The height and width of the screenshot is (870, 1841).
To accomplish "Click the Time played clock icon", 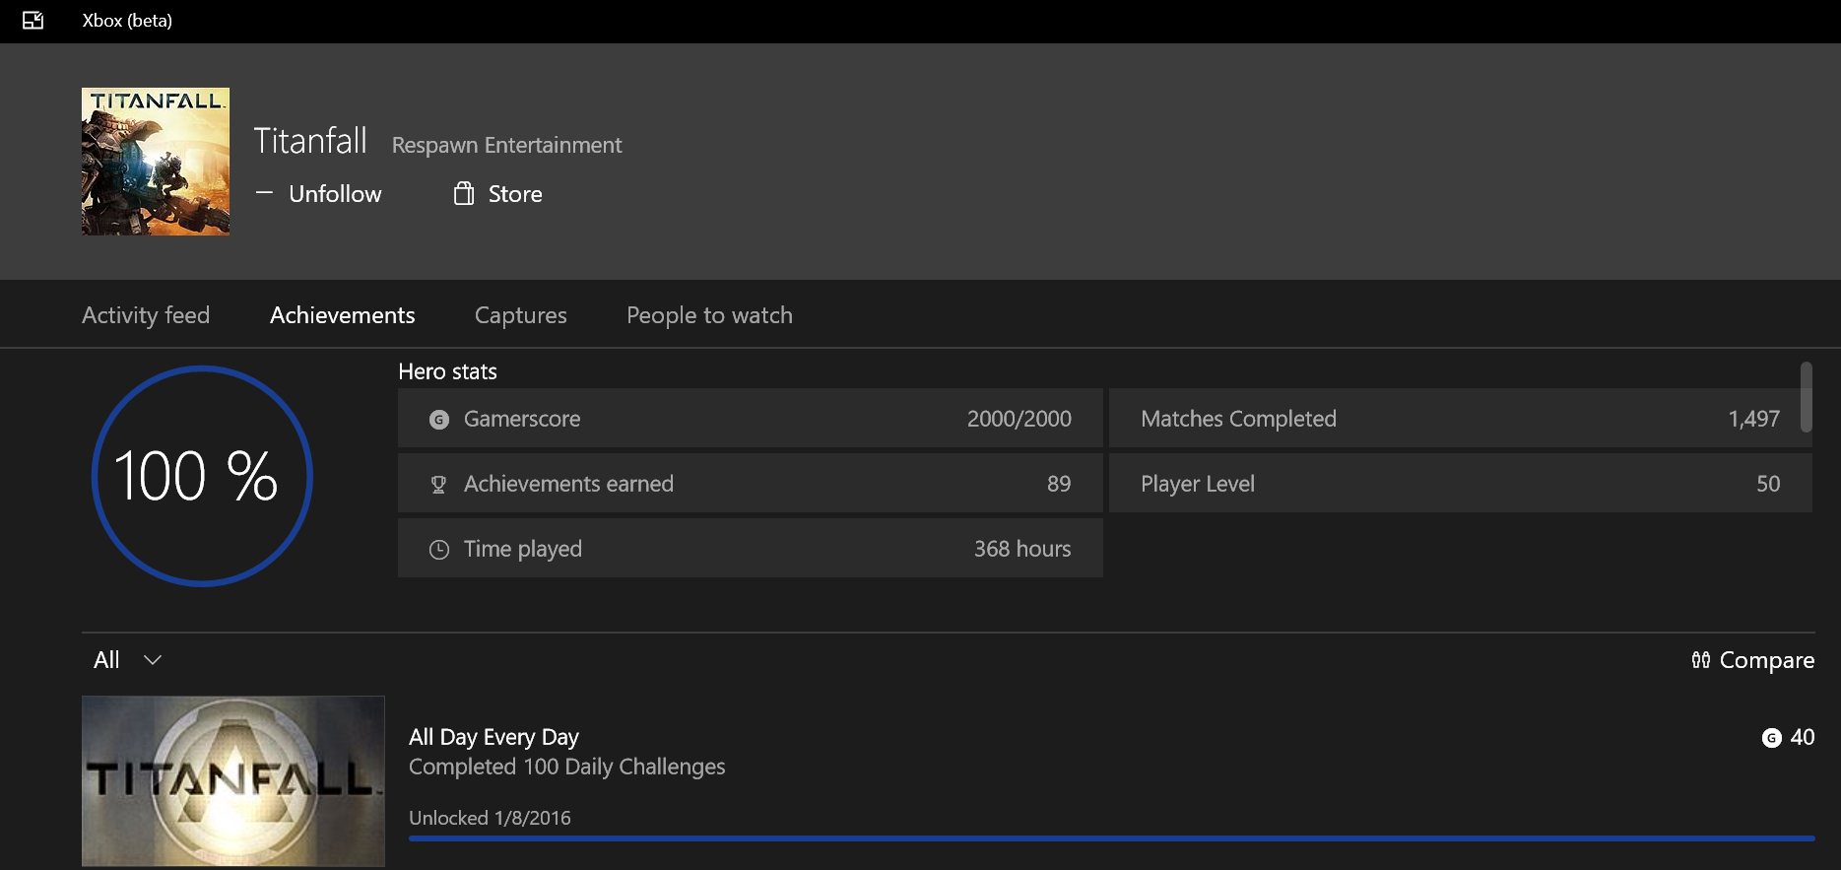I will click(x=439, y=550).
